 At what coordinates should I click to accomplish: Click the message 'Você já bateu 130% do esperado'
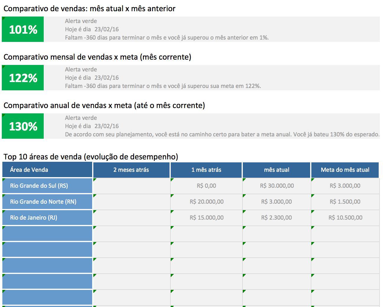tap(336, 134)
